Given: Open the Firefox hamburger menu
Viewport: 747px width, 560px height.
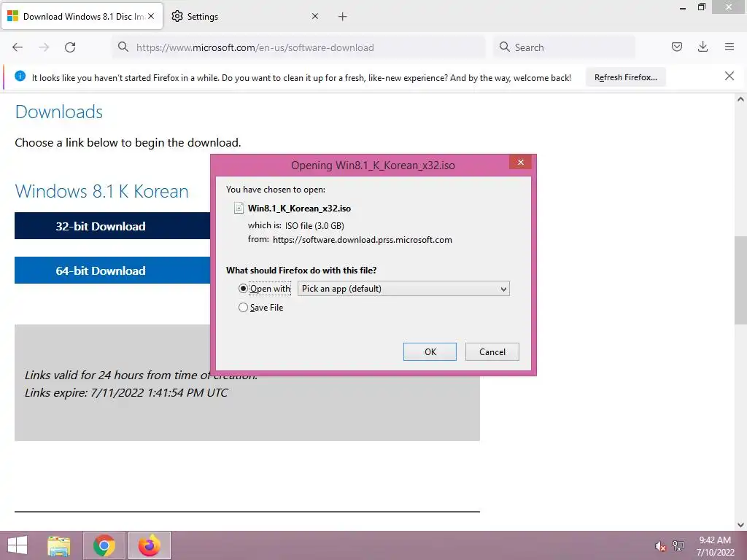Looking at the screenshot, I should (729, 47).
